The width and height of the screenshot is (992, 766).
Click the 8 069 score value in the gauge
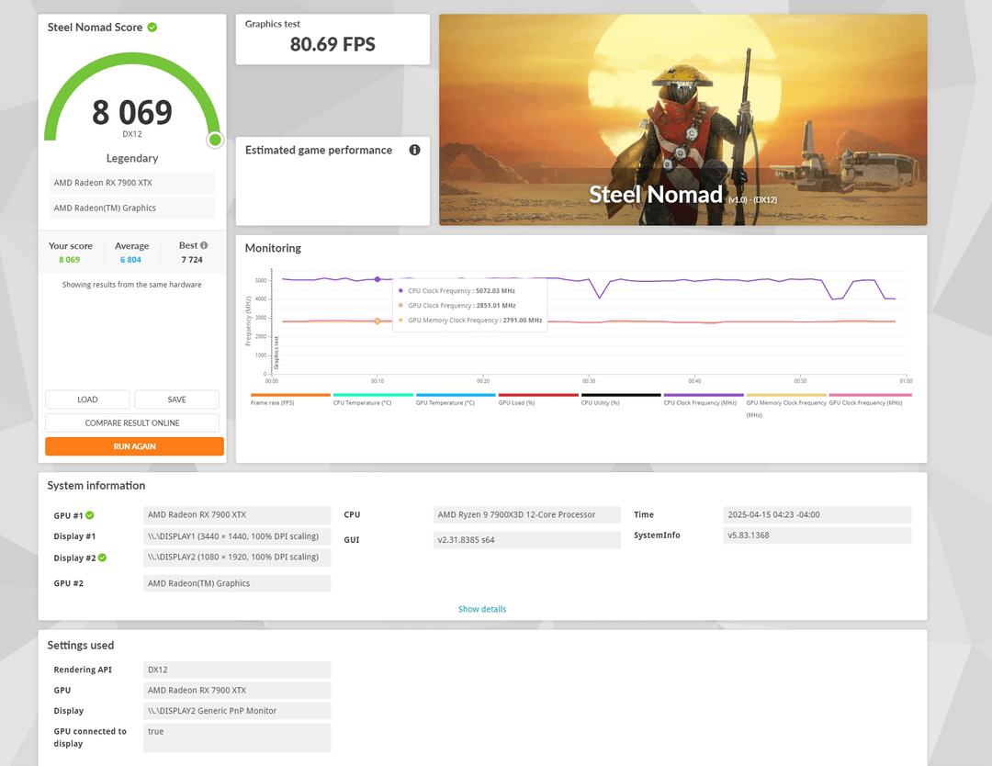point(132,113)
